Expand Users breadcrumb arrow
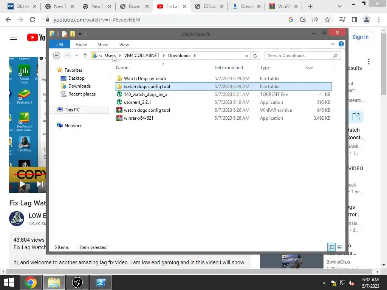387x290 pixels. 120,56
